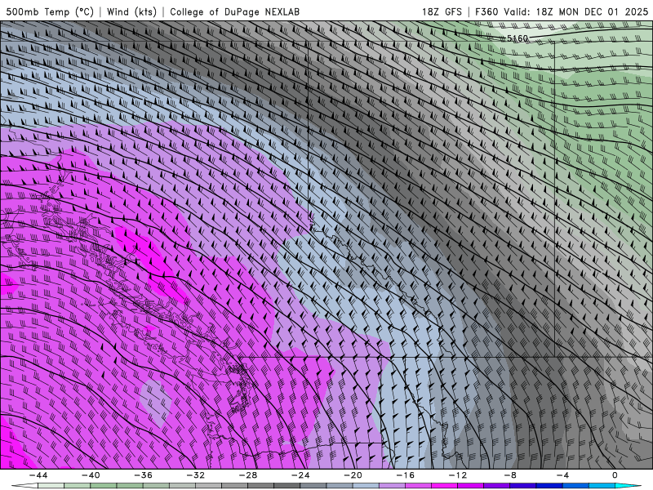
Task: Click the -8 color bar label
Action: (511, 475)
